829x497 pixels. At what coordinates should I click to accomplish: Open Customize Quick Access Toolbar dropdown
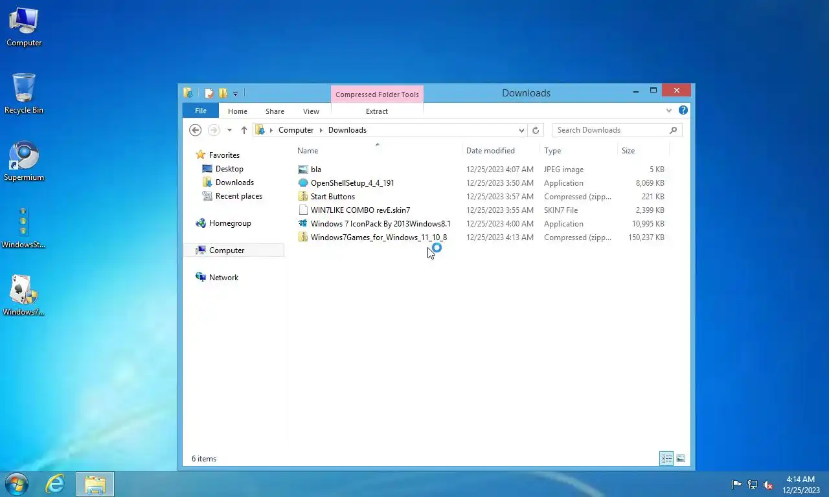(235, 94)
